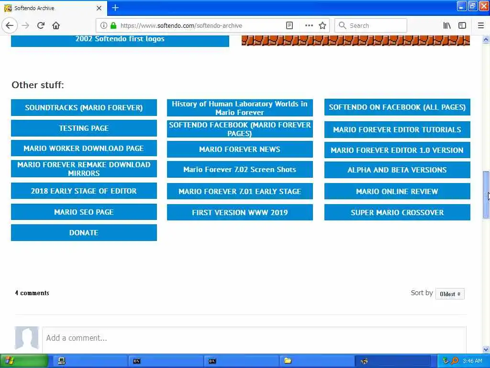The width and height of the screenshot is (490, 368).
Task: Click the forward navigation arrow
Action: coord(26,25)
